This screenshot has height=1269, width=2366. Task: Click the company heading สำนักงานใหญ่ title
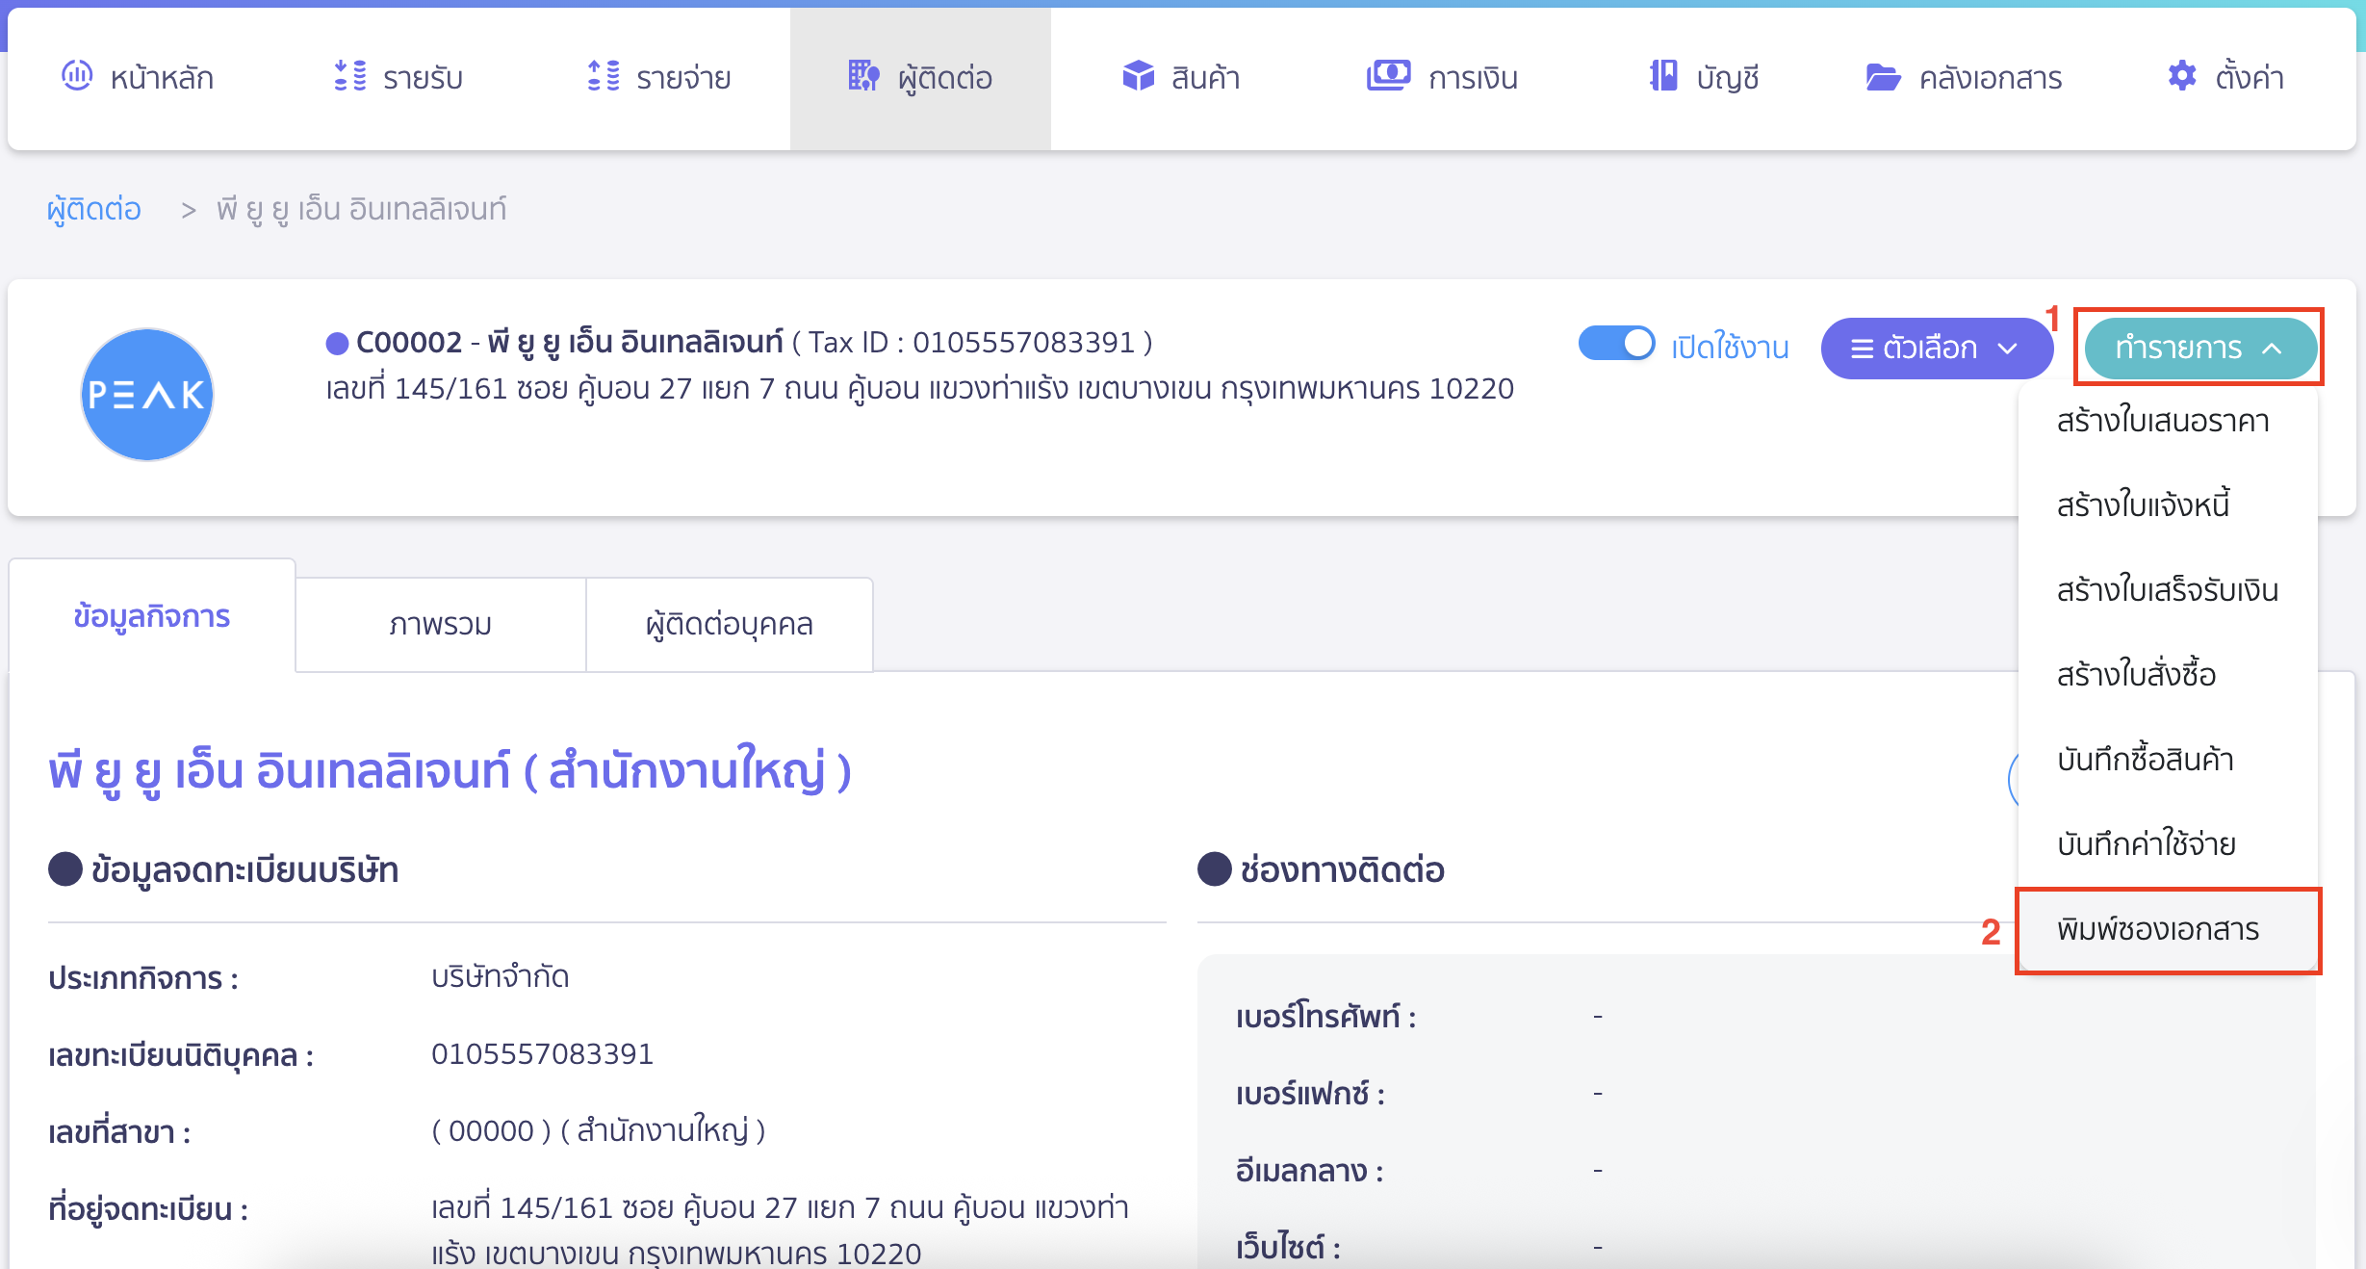coord(450,770)
